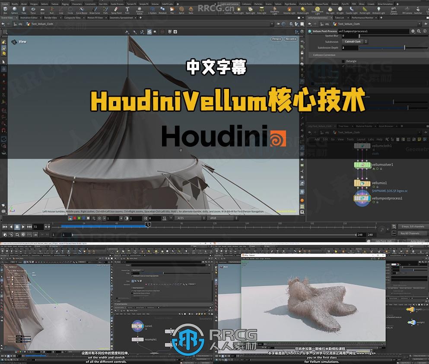Select the Sphere shelf tool
Viewport: 429px width, 364px height.
(15, 10)
